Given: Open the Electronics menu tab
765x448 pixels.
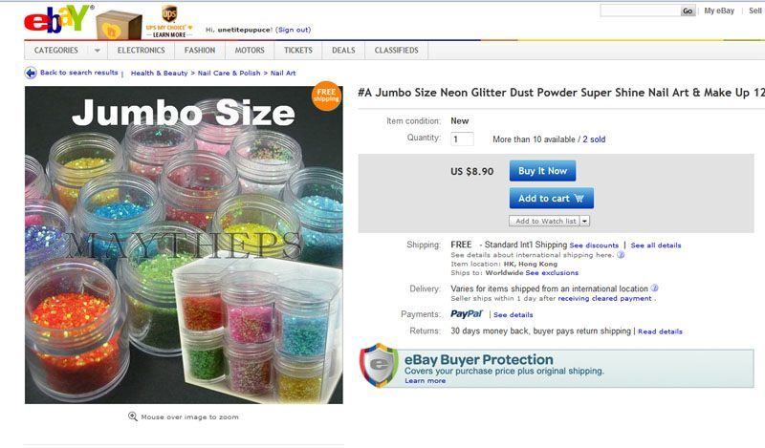Looking at the screenshot, I should tap(141, 51).
